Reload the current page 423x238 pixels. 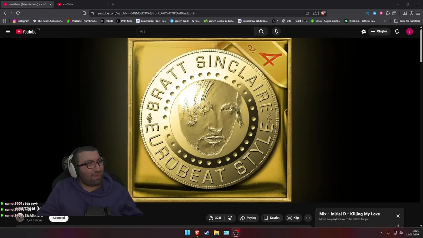(18, 13)
